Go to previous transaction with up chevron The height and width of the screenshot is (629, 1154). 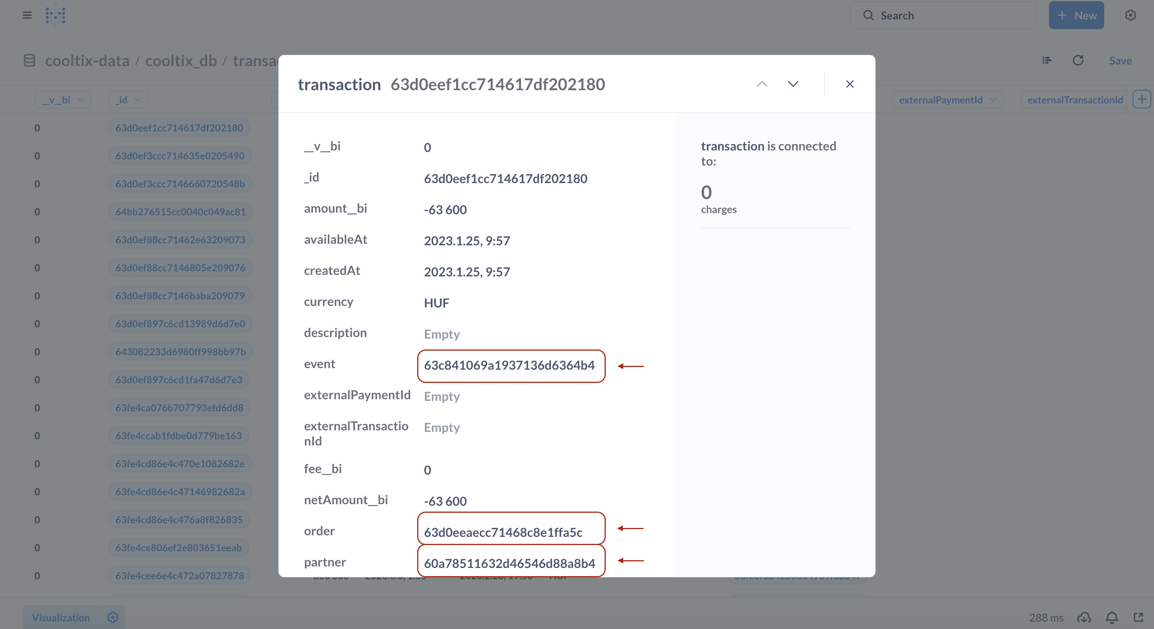click(x=762, y=84)
